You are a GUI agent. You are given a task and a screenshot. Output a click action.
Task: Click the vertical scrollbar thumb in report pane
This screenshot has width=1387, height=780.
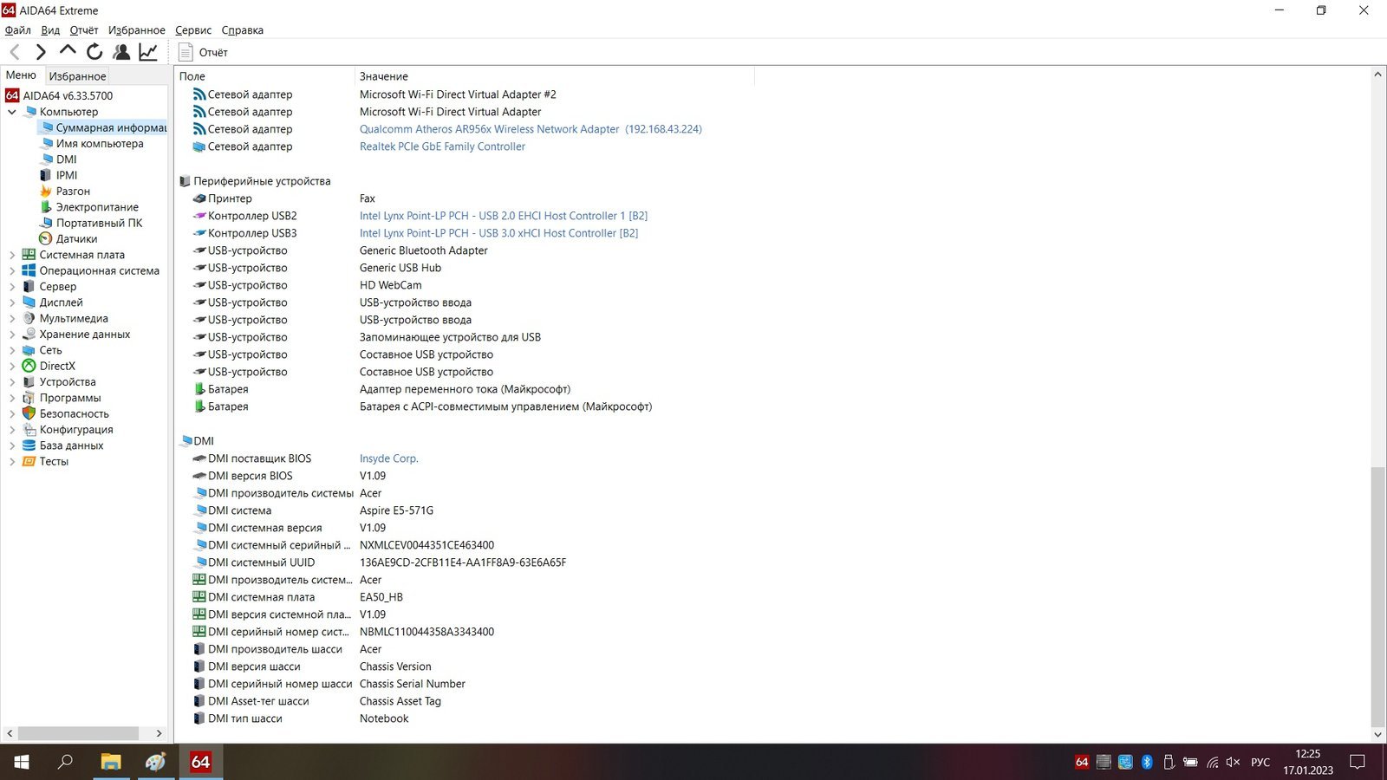pos(1377,596)
